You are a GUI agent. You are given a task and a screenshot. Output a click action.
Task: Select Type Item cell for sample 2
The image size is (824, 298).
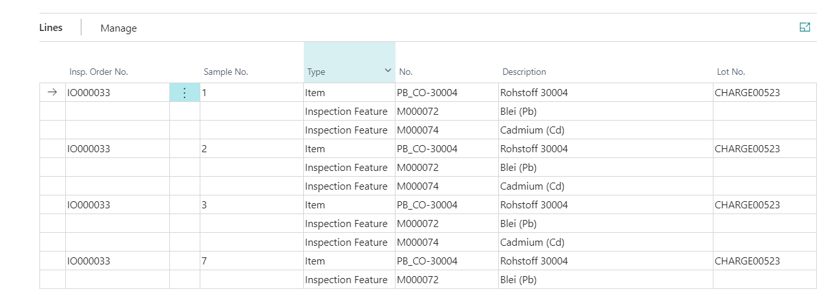349,149
